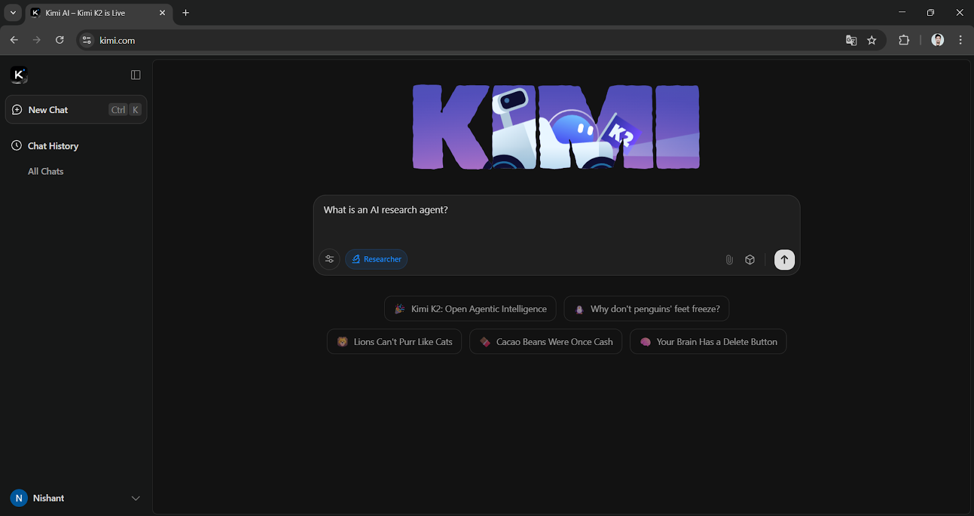Open Chat History section

point(53,146)
